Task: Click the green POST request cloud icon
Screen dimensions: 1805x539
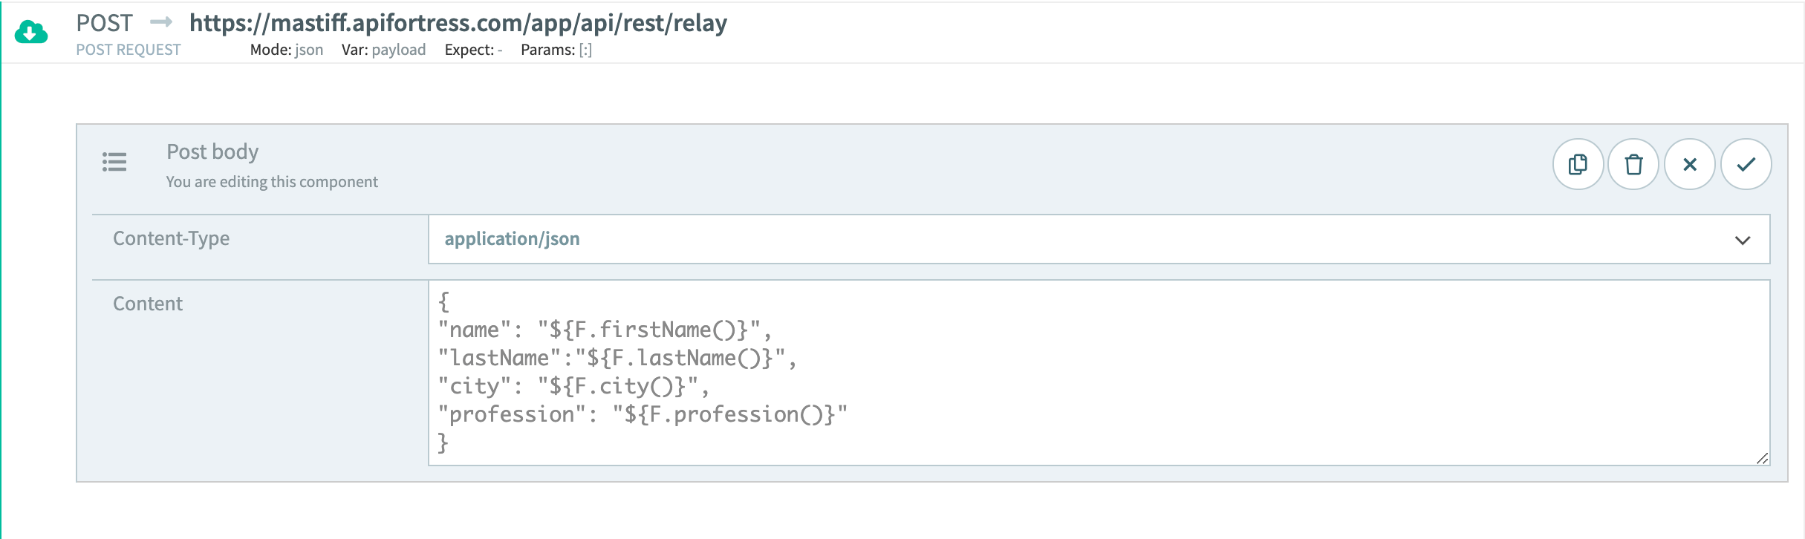Action: tap(30, 32)
